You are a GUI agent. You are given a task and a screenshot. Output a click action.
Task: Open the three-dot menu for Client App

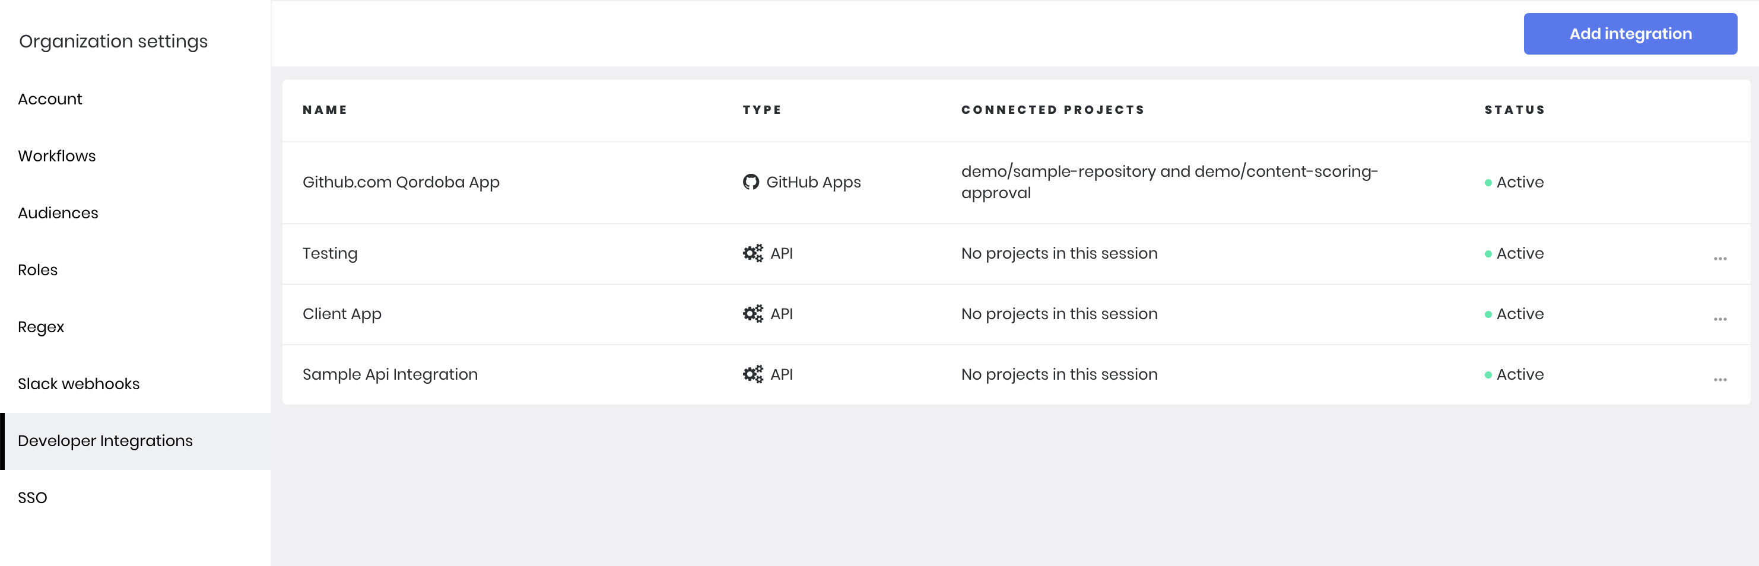click(x=1719, y=319)
